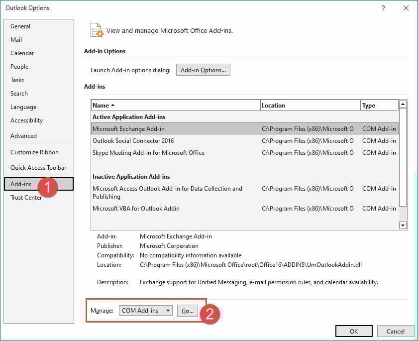
Task: Click the Add-in Options button
Action: tap(203, 70)
